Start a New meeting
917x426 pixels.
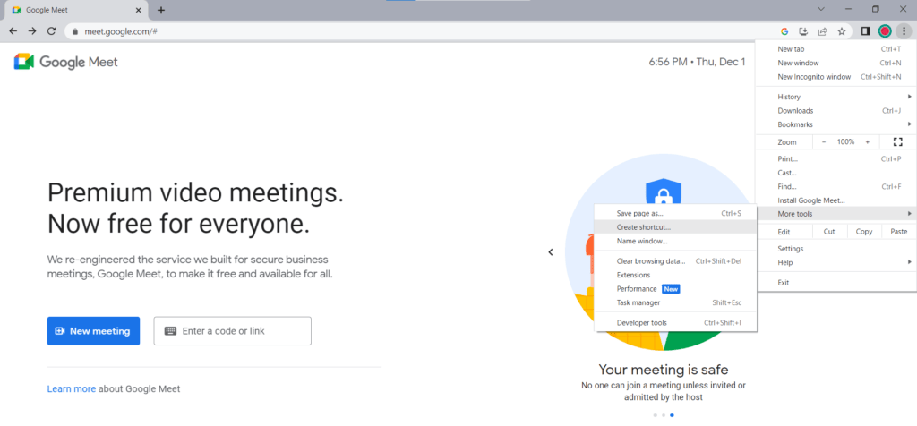(93, 331)
